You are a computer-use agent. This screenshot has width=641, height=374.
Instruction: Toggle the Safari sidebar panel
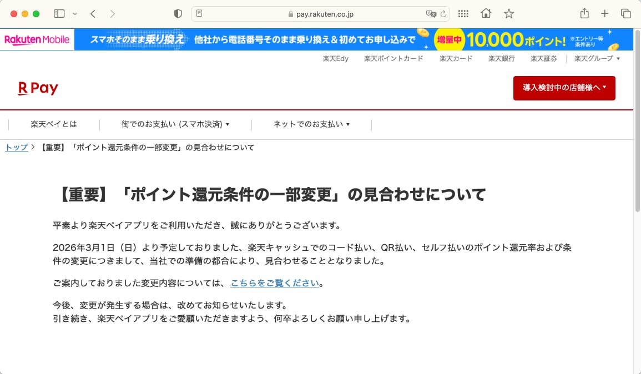pos(59,14)
